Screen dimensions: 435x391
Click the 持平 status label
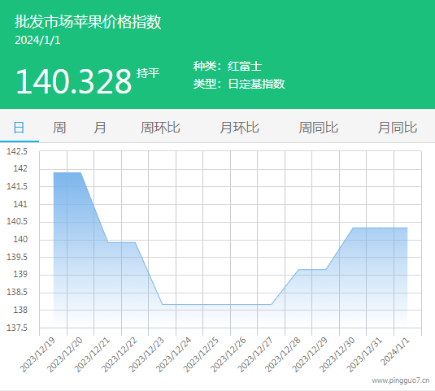click(148, 73)
